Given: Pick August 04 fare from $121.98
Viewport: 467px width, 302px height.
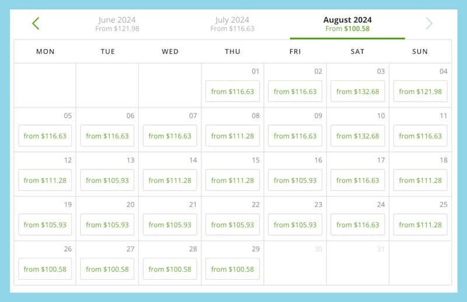Looking at the screenshot, I should [x=420, y=92].
